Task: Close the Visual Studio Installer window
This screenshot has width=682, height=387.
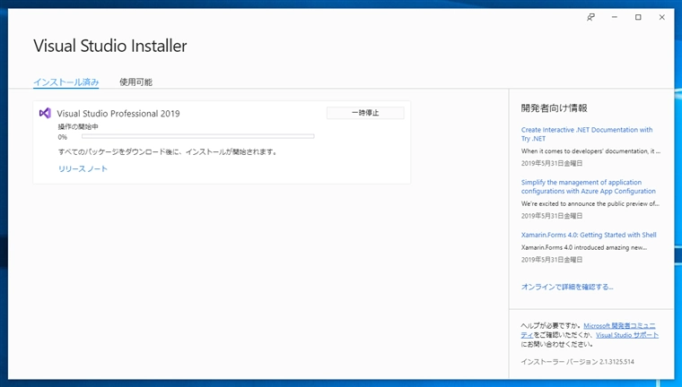Action: (x=662, y=17)
